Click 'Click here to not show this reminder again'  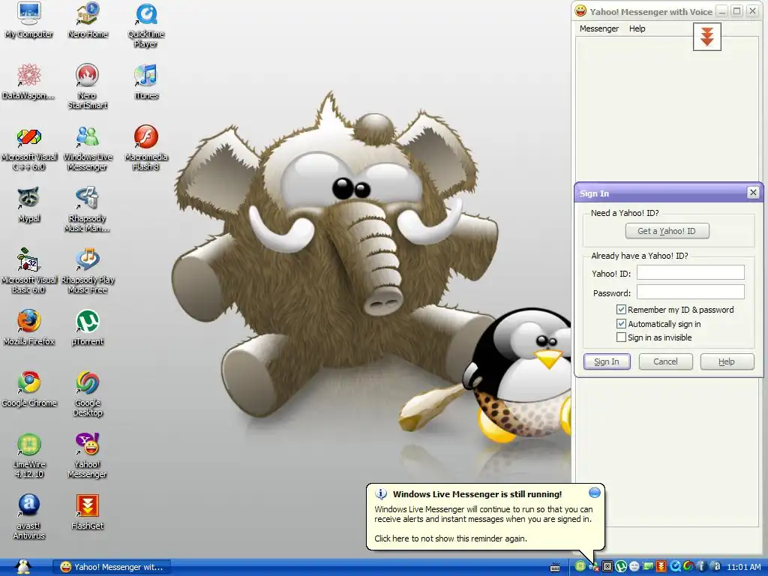pos(451,538)
